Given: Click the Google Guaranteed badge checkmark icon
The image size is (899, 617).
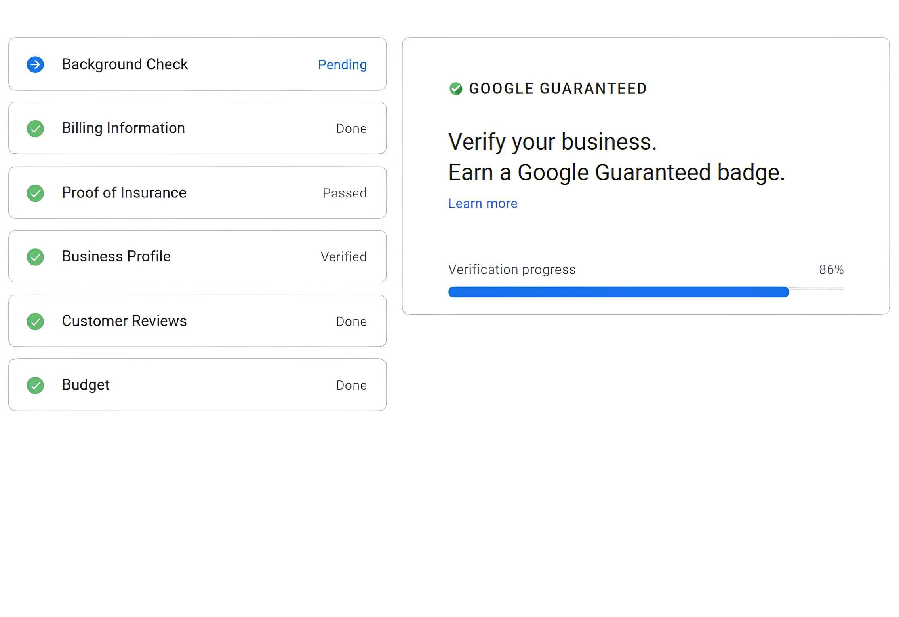Looking at the screenshot, I should coord(456,89).
